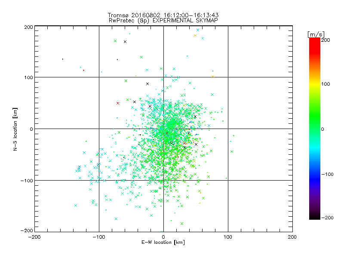Click the colorbar tick label '200'
Image resolution: width=344 pixels, height=258 pixels.
pyautogui.click(x=326, y=40)
